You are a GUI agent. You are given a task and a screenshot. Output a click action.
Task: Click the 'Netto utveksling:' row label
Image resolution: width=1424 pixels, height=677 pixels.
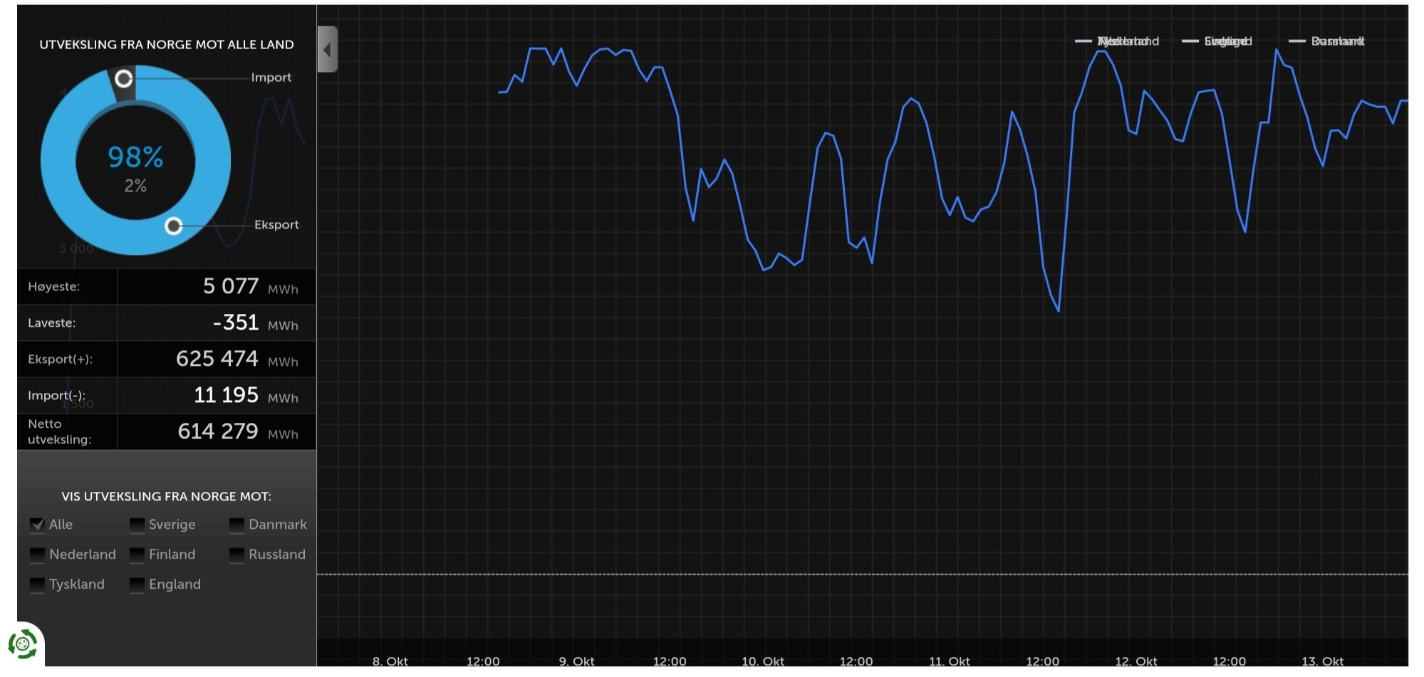[x=60, y=431]
